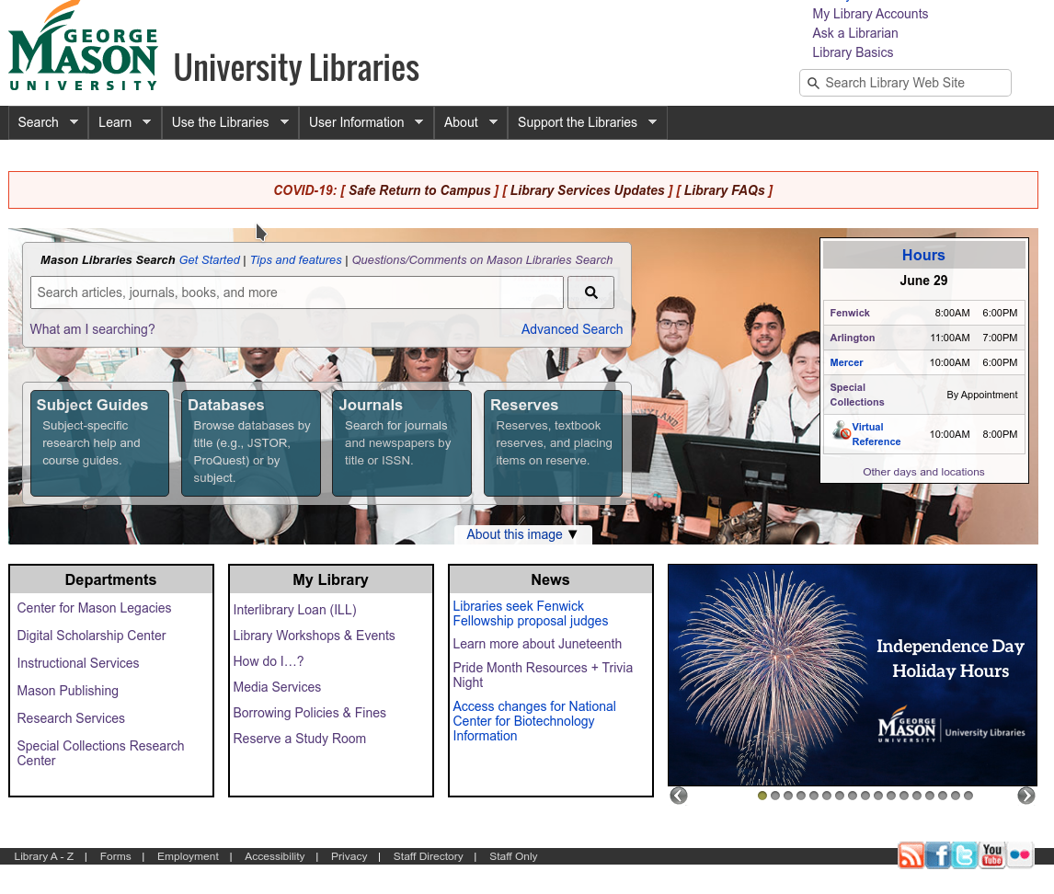Open the Support the Libraries menu

click(x=587, y=122)
